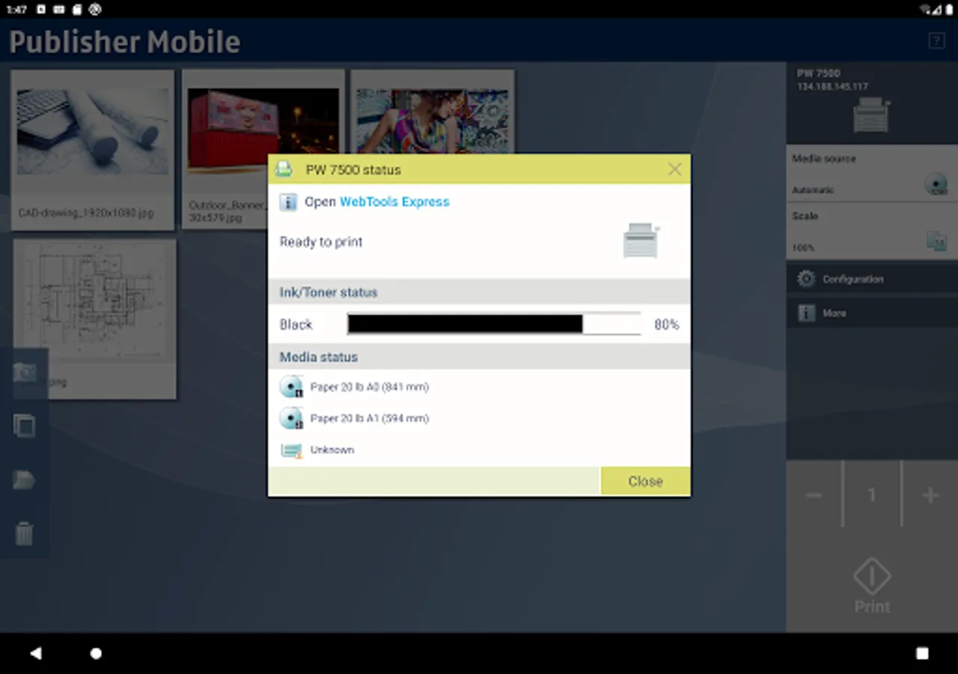
Task: Click the 'Ready to print' status text
Action: tap(321, 242)
